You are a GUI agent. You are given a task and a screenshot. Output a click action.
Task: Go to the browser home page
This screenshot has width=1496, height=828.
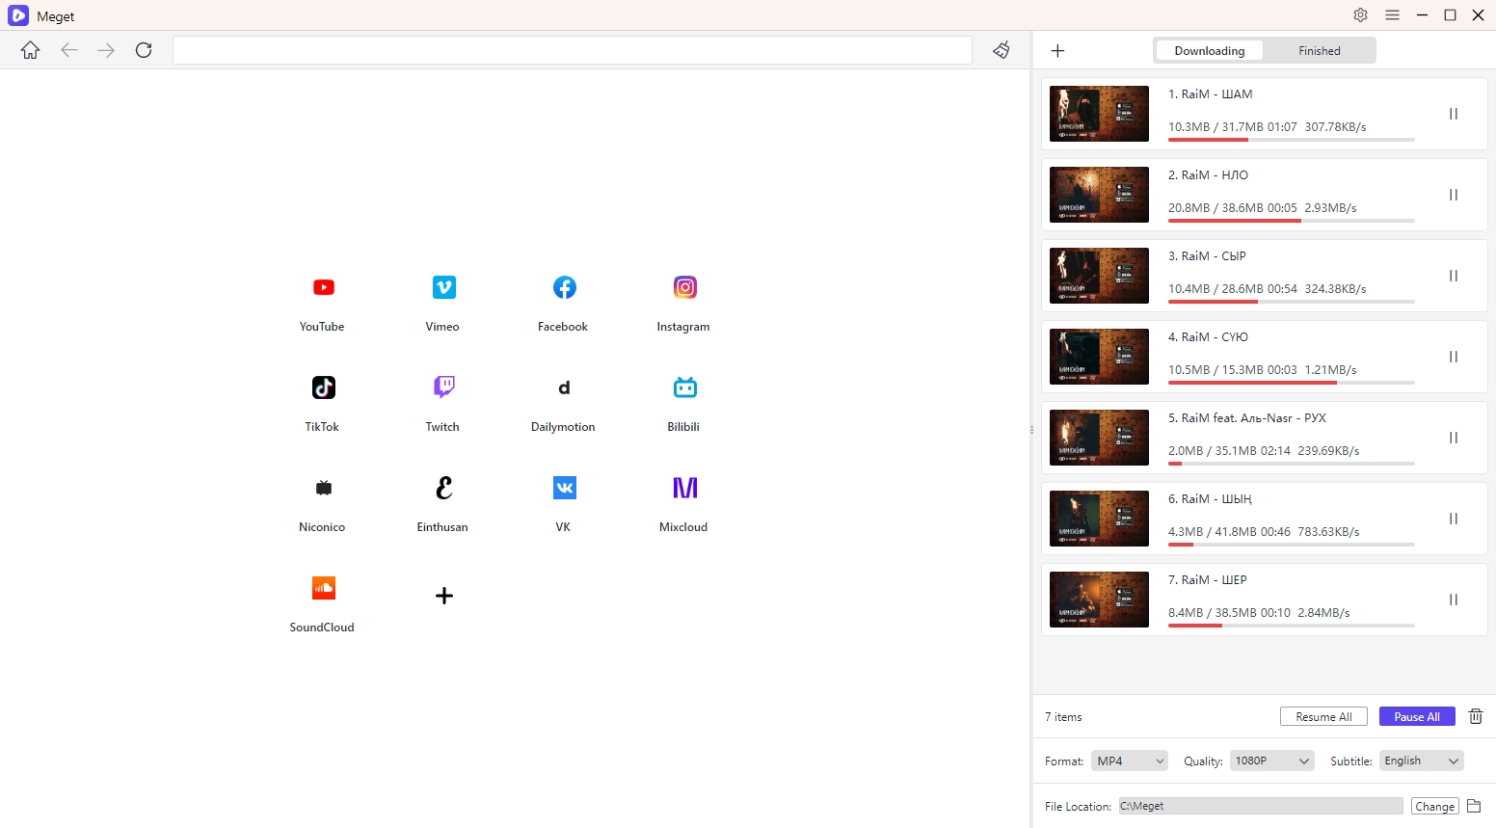tap(31, 50)
